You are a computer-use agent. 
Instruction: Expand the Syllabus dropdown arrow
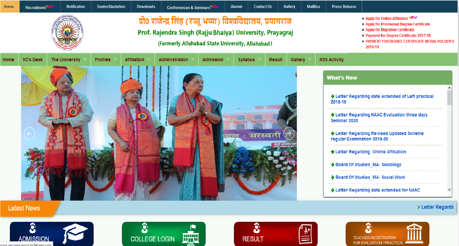click(x=259, y=59)
